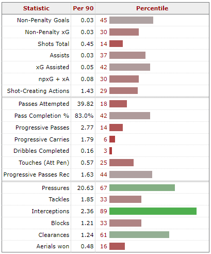Screen dimensions: 211x254
Task: Click the Per 90 column header
Action: point(83,8)
